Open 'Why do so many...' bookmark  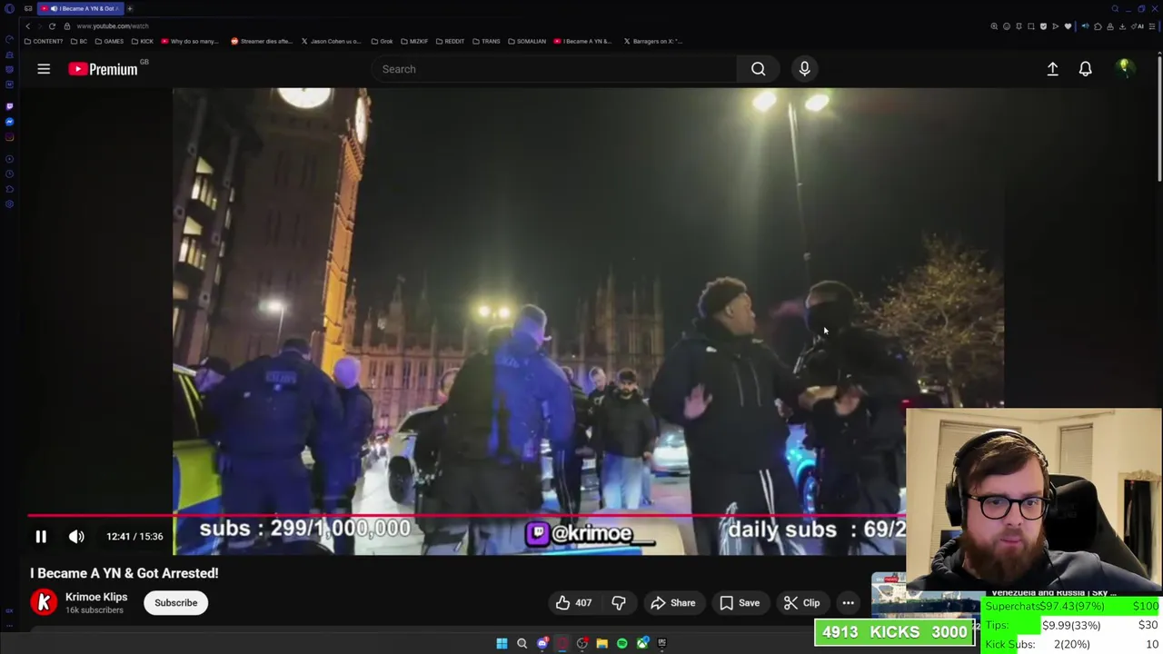click(190, 41)
